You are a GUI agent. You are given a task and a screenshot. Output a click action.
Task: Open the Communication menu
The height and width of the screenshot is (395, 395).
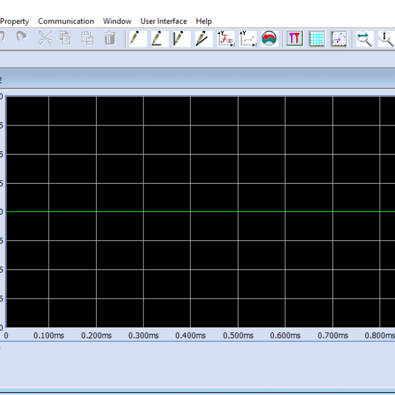66,21
